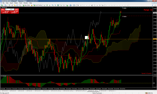The width and height of the screenshot is (157, 94).
Task: Open the Navigator panel icon
Action: (x=15, y=5)
